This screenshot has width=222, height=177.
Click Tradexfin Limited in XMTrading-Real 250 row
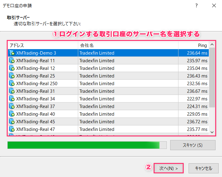97,83
